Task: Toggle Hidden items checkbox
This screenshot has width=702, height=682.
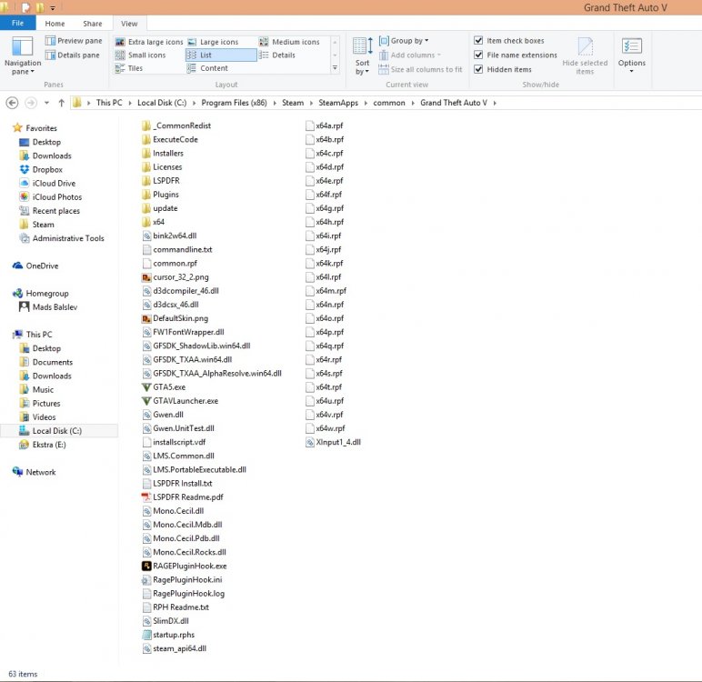Action: pyautogui.click(x=478, y=69)
